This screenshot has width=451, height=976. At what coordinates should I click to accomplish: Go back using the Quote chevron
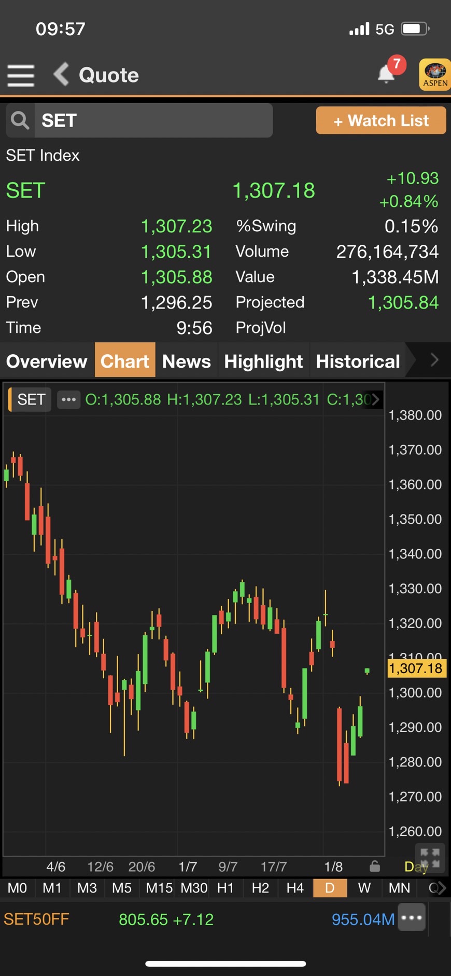(61, 74)
